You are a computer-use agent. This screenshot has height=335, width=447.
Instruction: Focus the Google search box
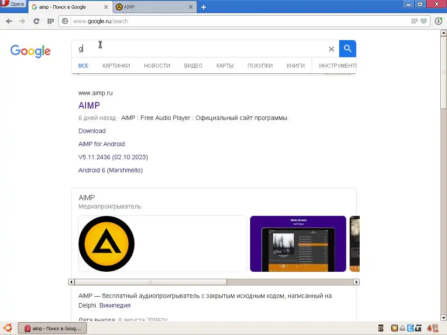click(199, 49)
